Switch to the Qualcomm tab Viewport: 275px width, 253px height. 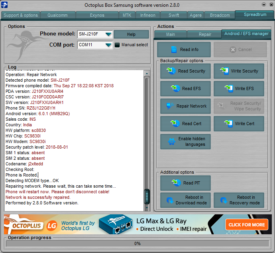(57, 15)
